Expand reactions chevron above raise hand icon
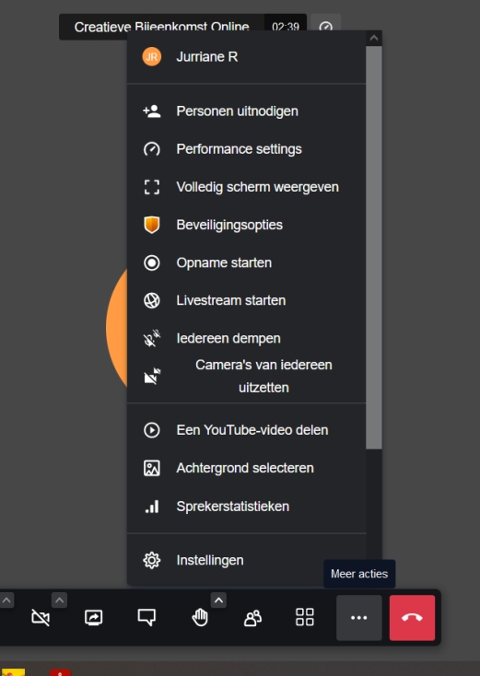This screenshot has width=480, height=676. pyautogui.click(x=218, y=600)
